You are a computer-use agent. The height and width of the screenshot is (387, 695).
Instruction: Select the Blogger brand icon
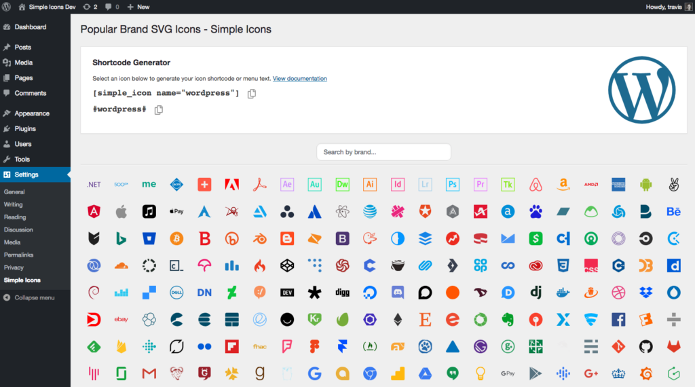coord(287,238)
